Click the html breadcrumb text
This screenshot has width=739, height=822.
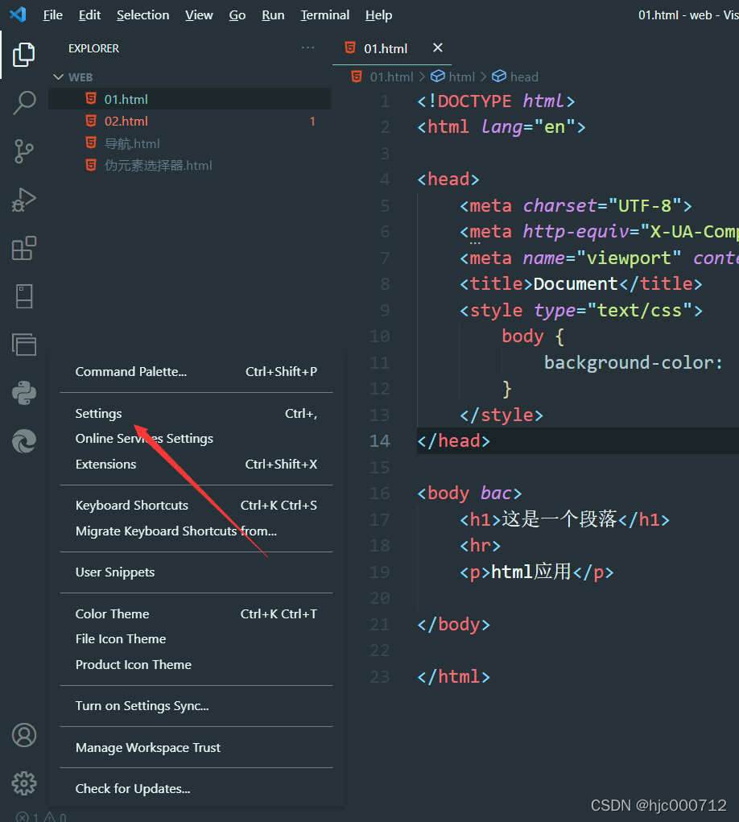pos(462,77)
